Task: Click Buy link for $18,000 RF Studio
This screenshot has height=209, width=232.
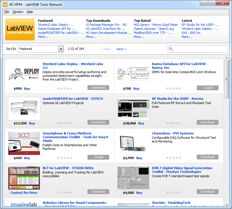Action: [x=141, y=123]
